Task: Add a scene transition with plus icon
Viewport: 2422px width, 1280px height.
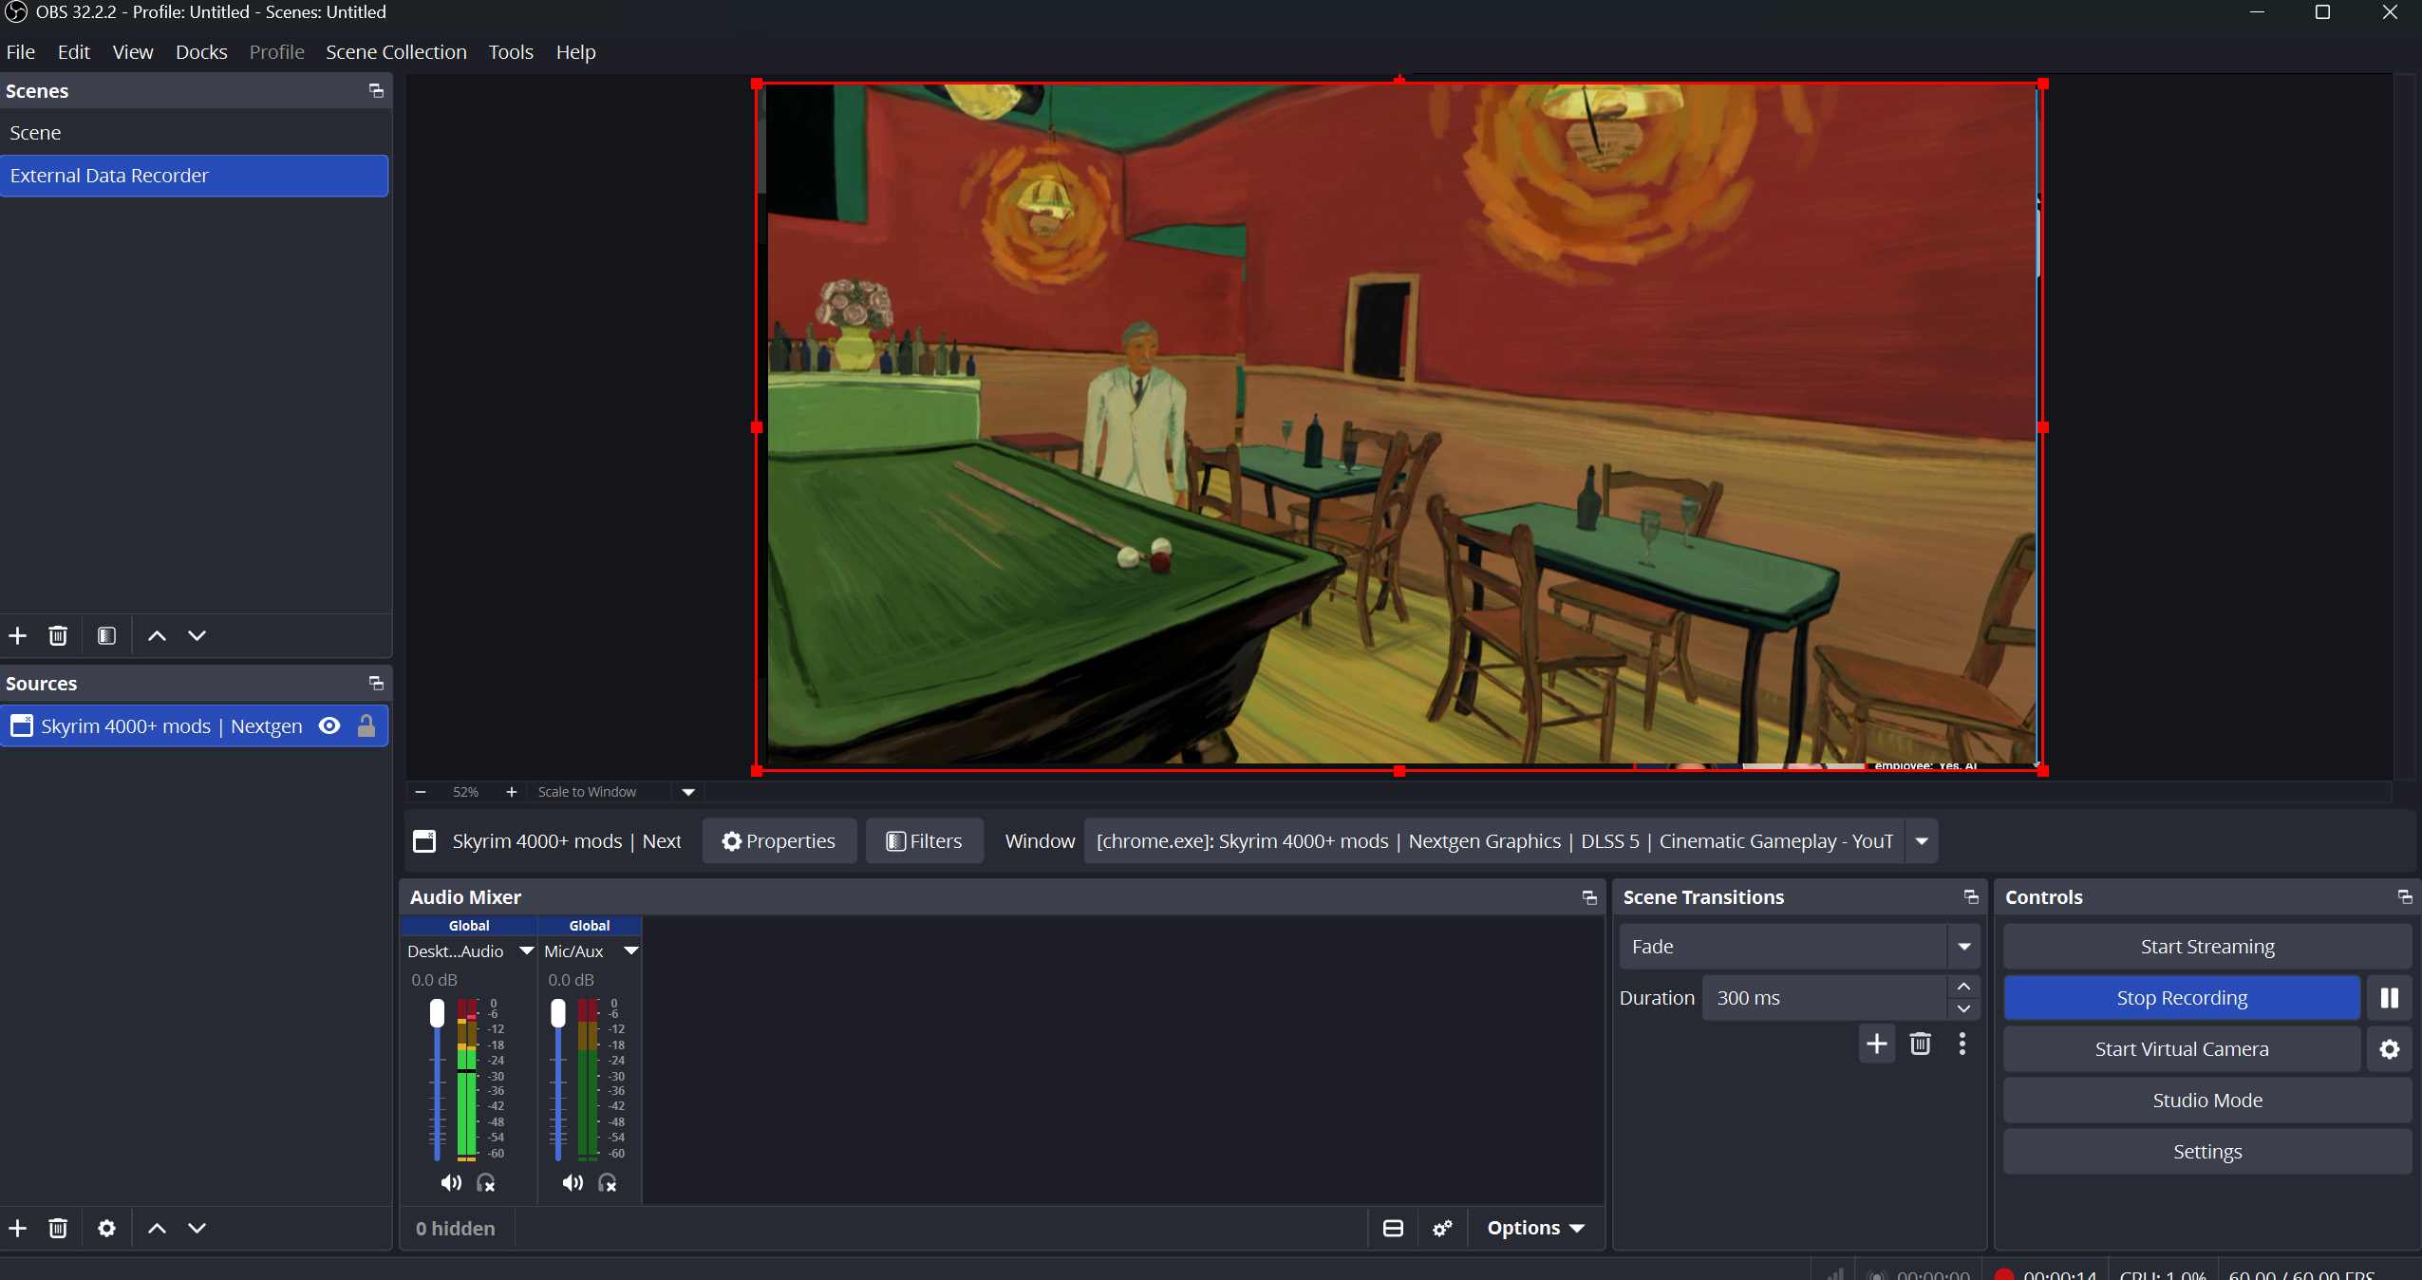Action: point(1876,1044)
